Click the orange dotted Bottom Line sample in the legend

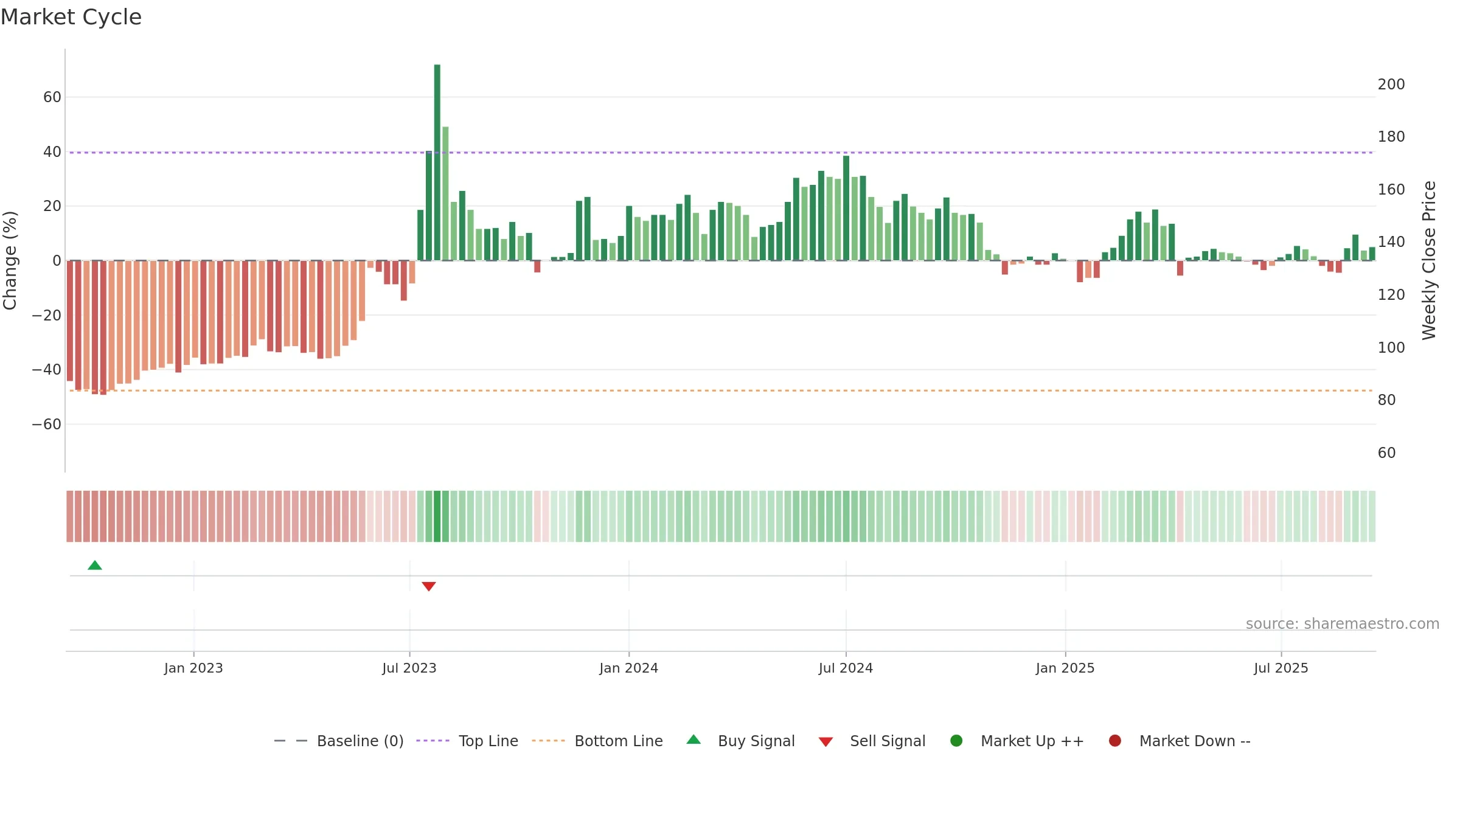coord(548,741)
